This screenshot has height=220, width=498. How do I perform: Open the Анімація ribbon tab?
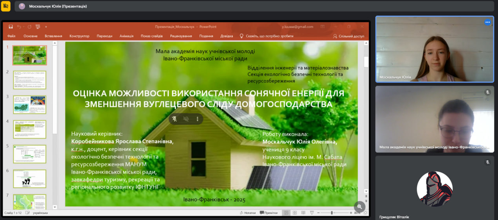click(x=126, y=36)
